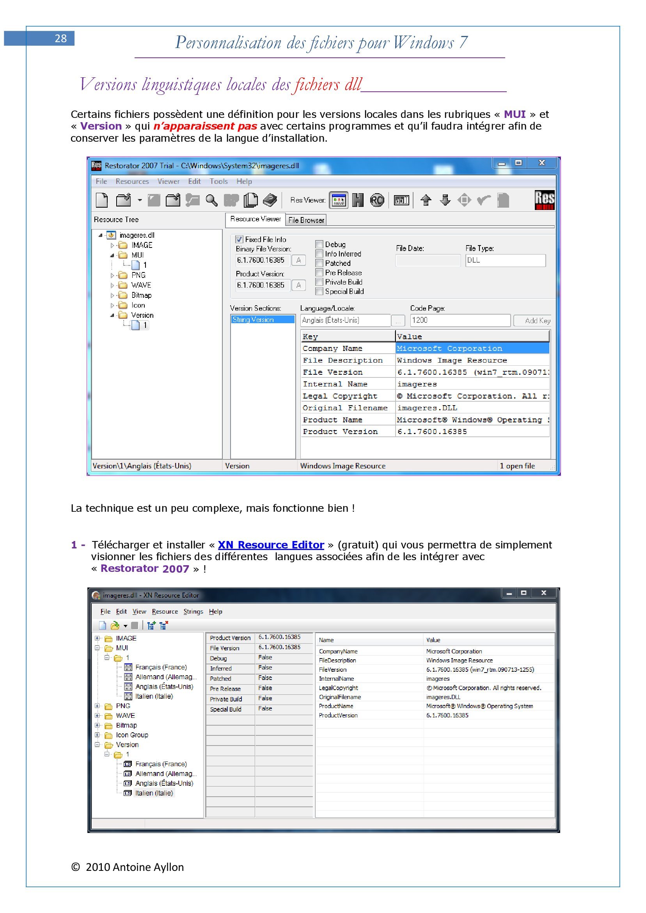This screenshot has width=646, height=913.
Task: Switch to the File Browser tab
Action: [x=306, y=220]
